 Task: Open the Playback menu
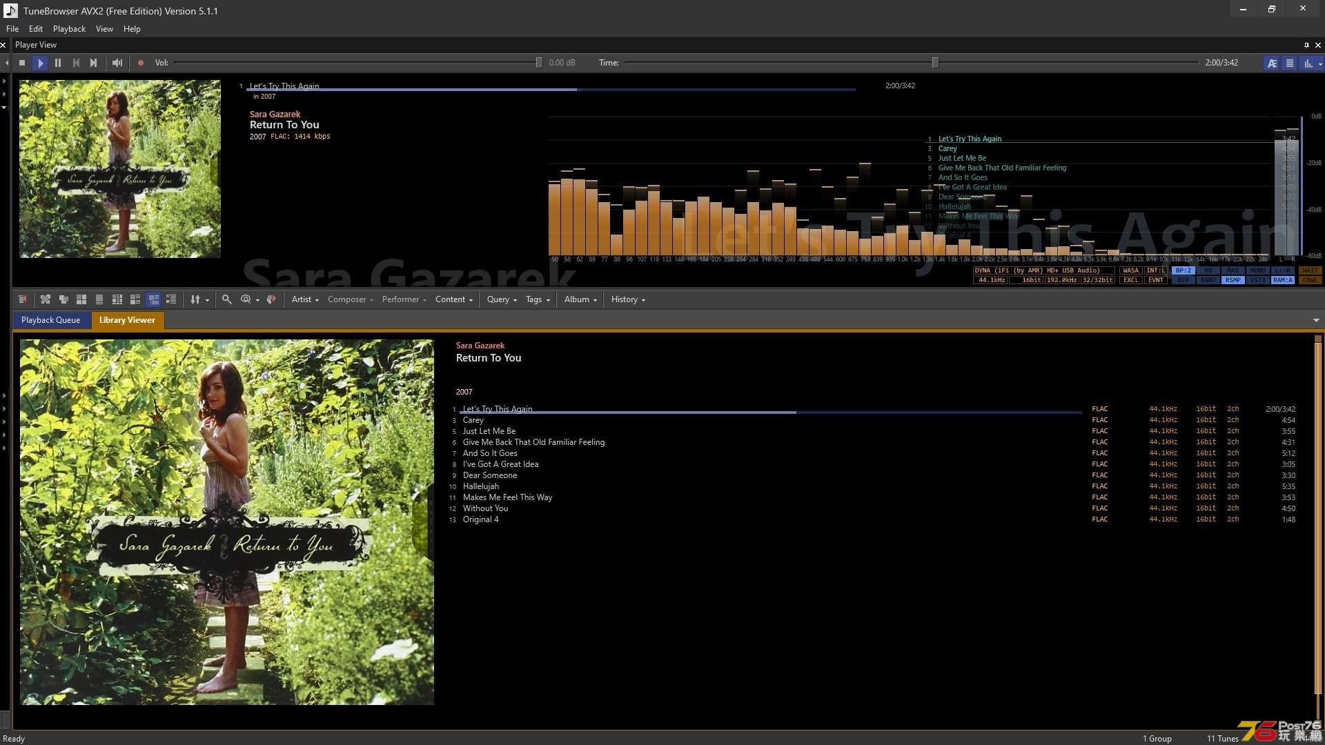(x=69, y=28)
